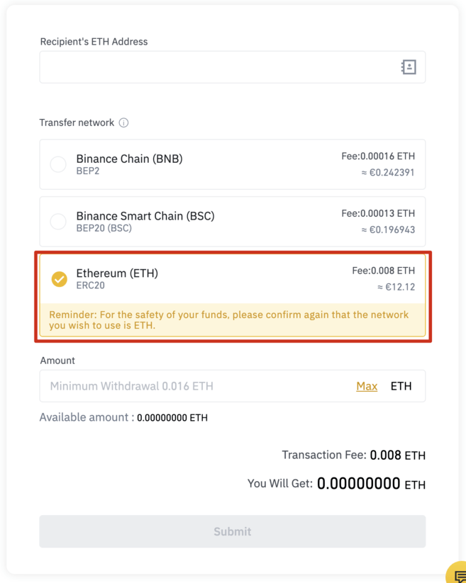Screen dimensions: 466x583
Task: Focus the Amount withdrawal input field
Action: click(199, 386)
